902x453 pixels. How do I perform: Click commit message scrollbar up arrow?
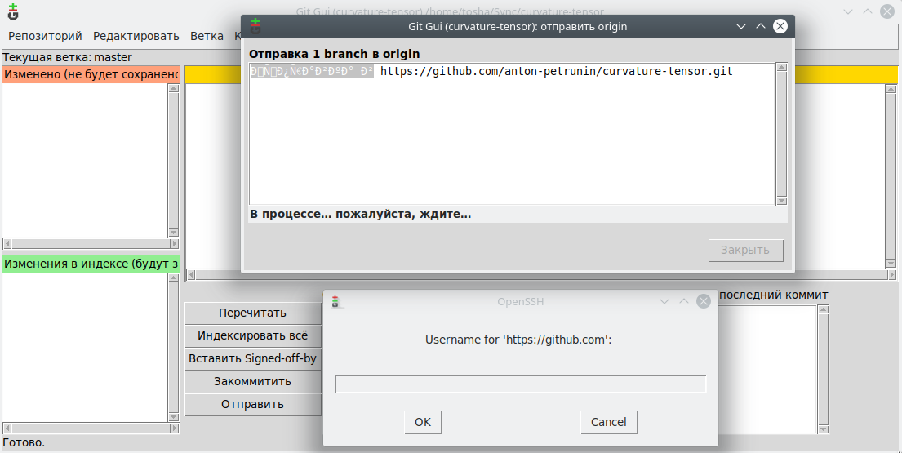coord(823,310)
